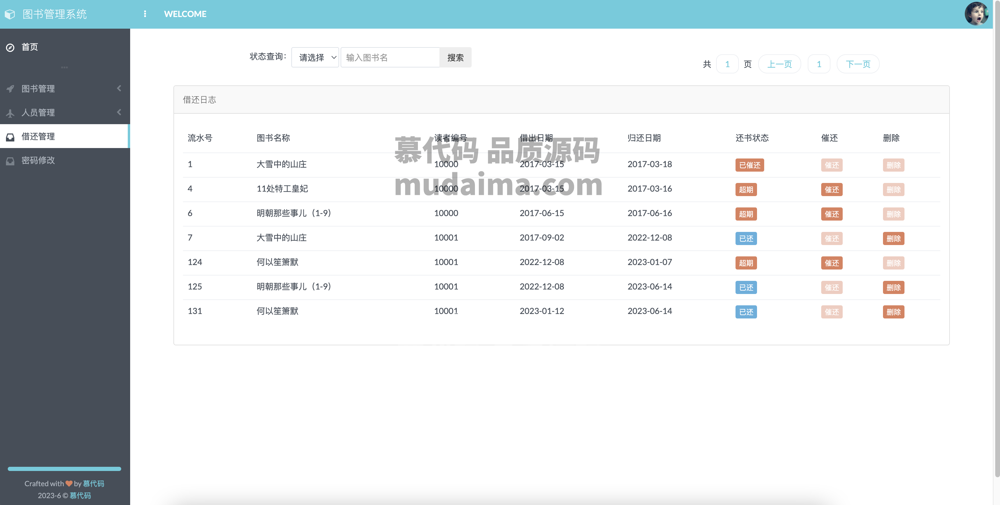Delete record 7 with 删除

[893, 238]
